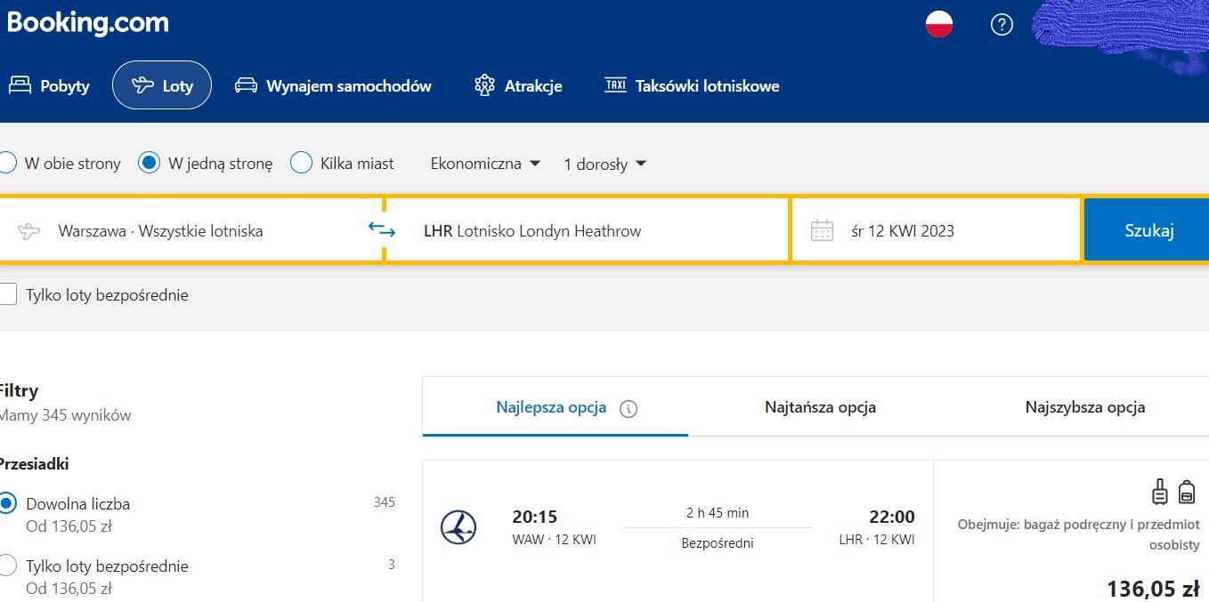Click the 345 count beside Dowolna liczba
Viewport: 1209px width, 602px height.
tap(384, 502)
